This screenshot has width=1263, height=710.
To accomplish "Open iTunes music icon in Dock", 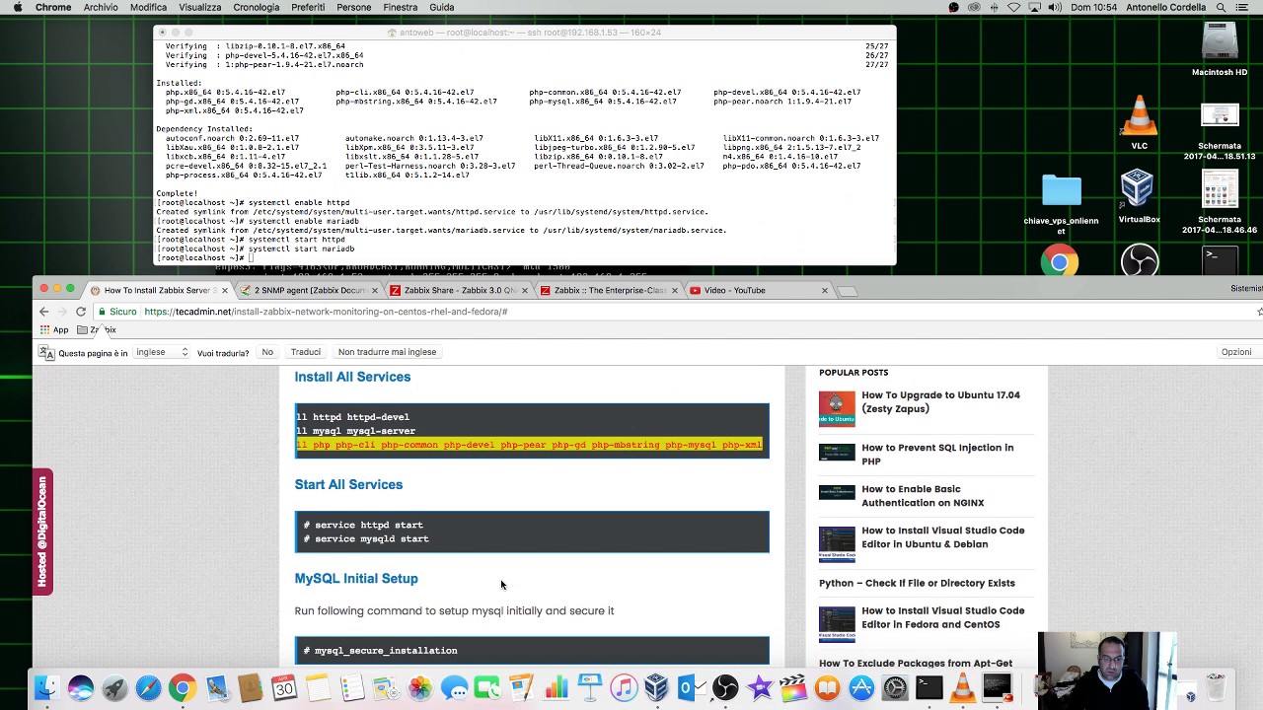I will tap(624, 688).
